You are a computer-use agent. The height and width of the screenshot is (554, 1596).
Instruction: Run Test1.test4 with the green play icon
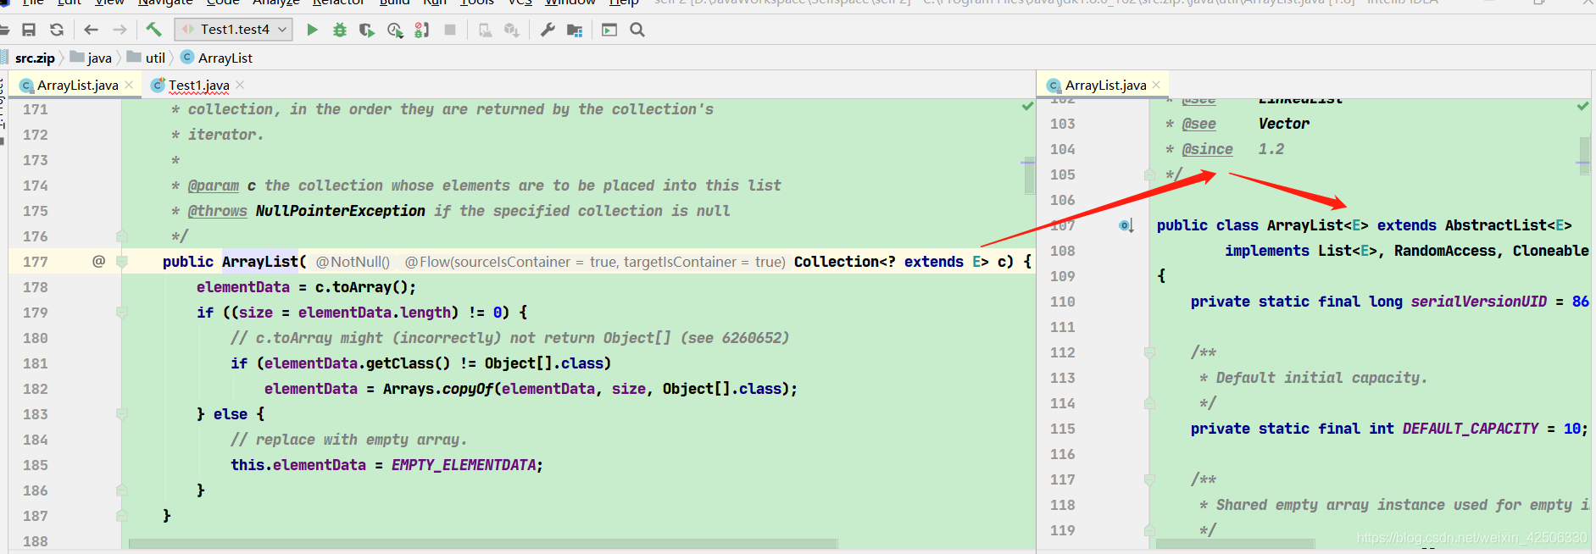pos(312,30)
